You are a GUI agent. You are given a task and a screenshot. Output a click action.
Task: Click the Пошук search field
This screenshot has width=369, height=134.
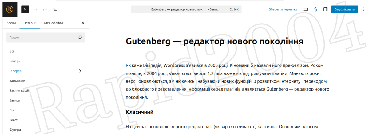tap(42, 38)
